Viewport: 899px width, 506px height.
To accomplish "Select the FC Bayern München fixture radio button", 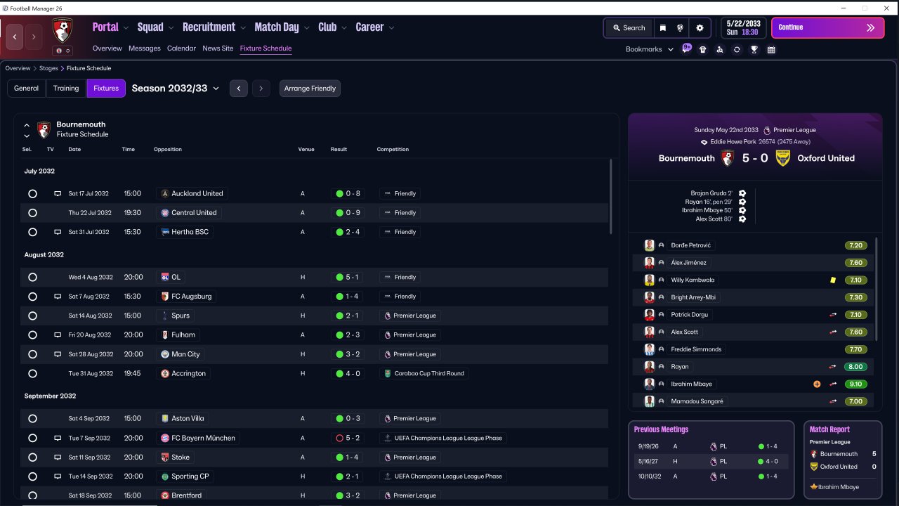I will 32,438.
